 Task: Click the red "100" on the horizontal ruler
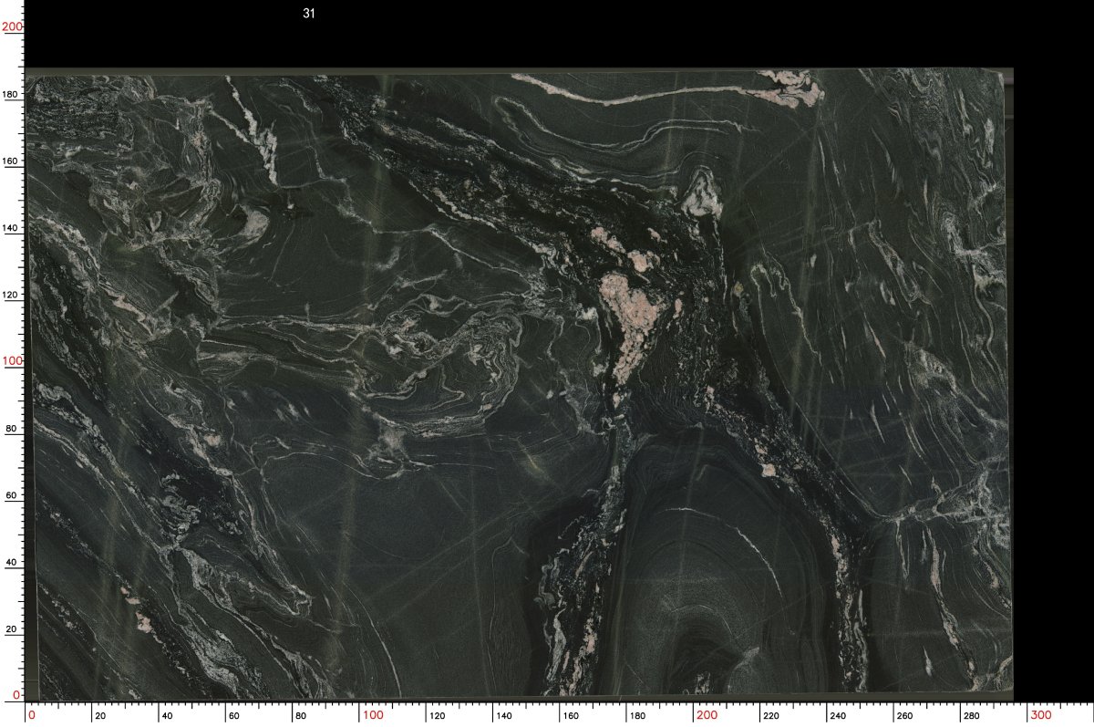click(x=373, y=715)
